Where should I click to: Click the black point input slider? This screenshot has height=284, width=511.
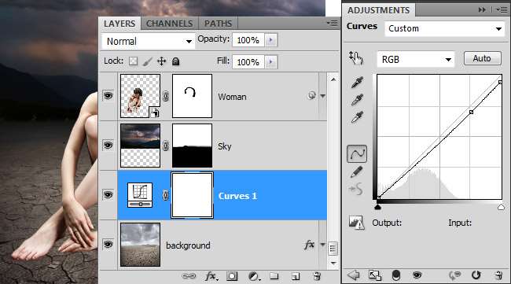(377, 207)
